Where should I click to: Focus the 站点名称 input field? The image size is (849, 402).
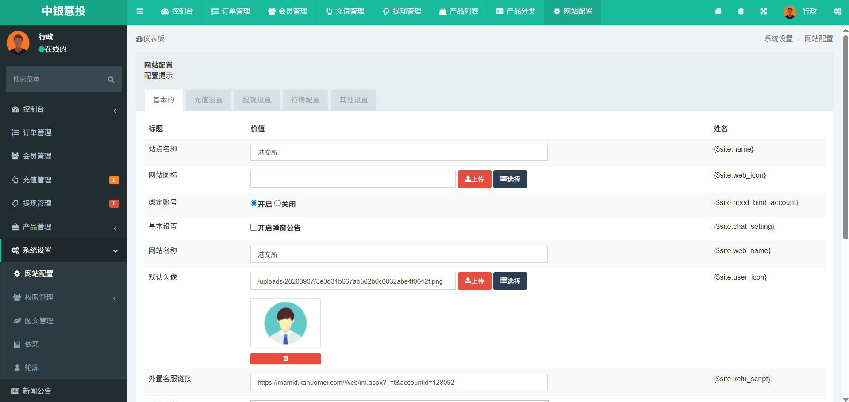pyautogui.click(x=399, y=152)
